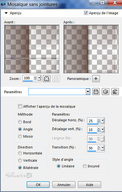
Task: Save preset with the floppy disk icon
Action: [x=96, y=92]
